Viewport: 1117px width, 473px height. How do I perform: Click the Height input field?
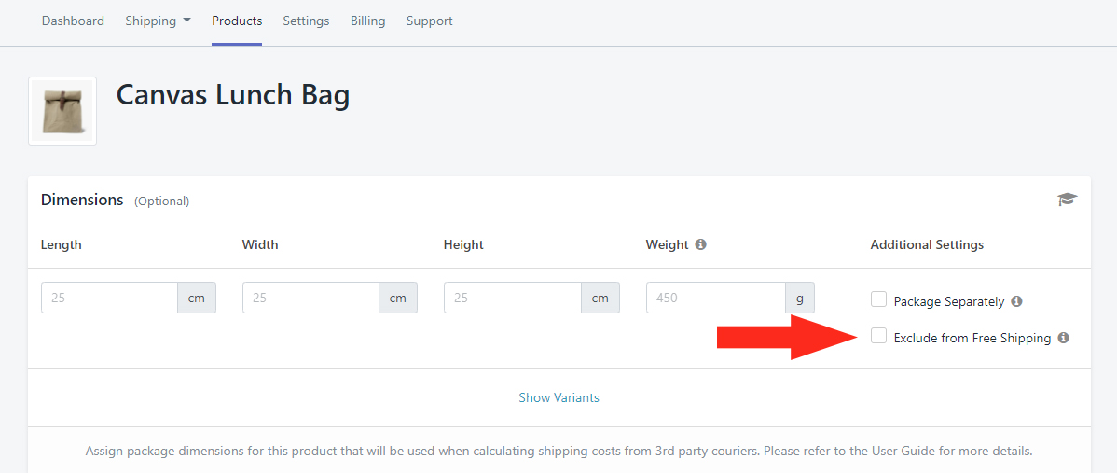[512, 298]
